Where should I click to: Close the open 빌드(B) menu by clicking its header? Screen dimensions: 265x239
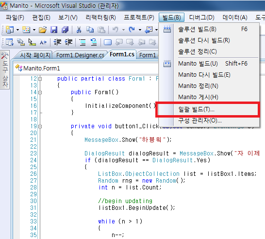tap(171, 17)
